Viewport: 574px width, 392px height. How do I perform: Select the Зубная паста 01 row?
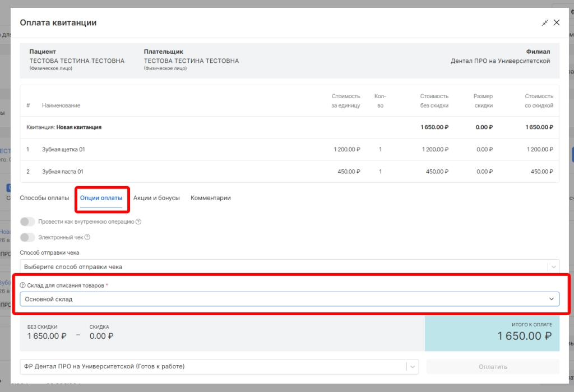pyautogui.click(x=63, y=172)
